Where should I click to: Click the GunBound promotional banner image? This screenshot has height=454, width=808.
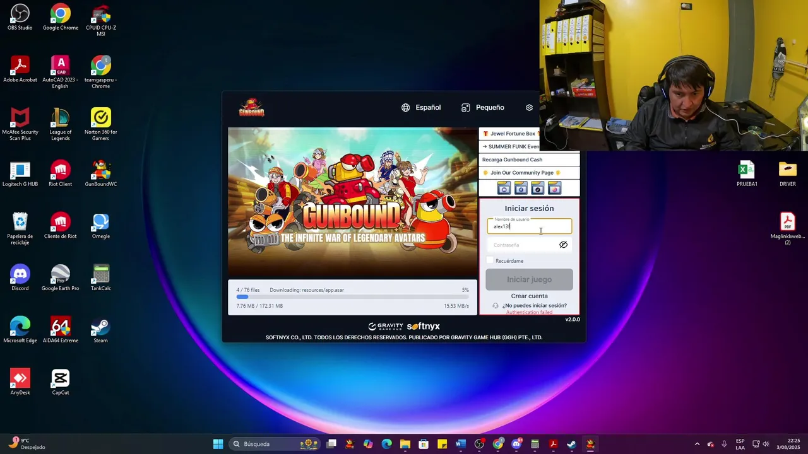[x=352, y=203]
